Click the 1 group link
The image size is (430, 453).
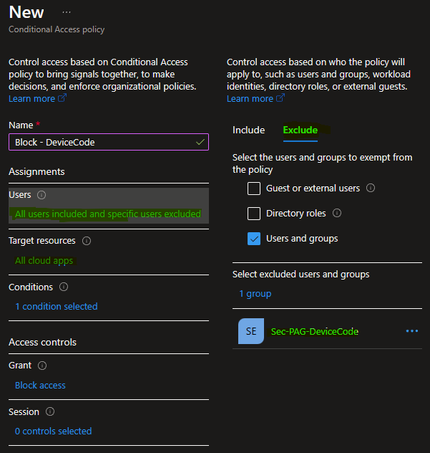255,293
